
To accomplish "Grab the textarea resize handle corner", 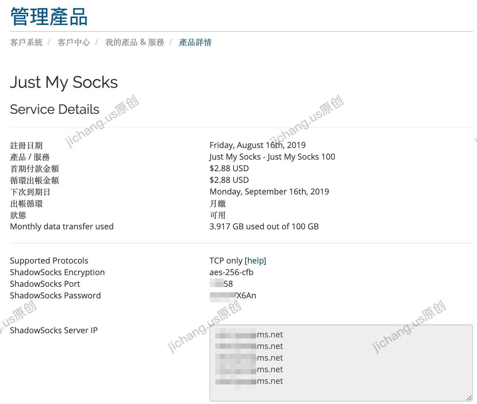I will (x=469, y=398).
